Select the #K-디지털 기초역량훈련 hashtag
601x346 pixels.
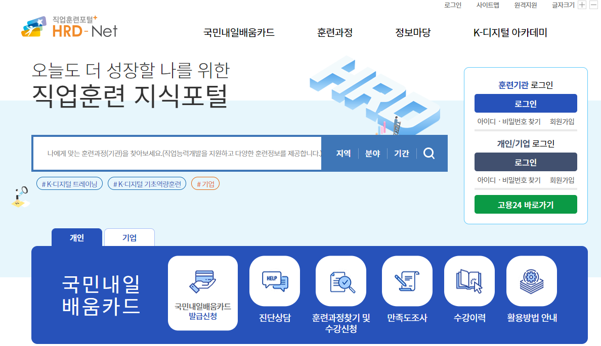click(x=147, y=184)
